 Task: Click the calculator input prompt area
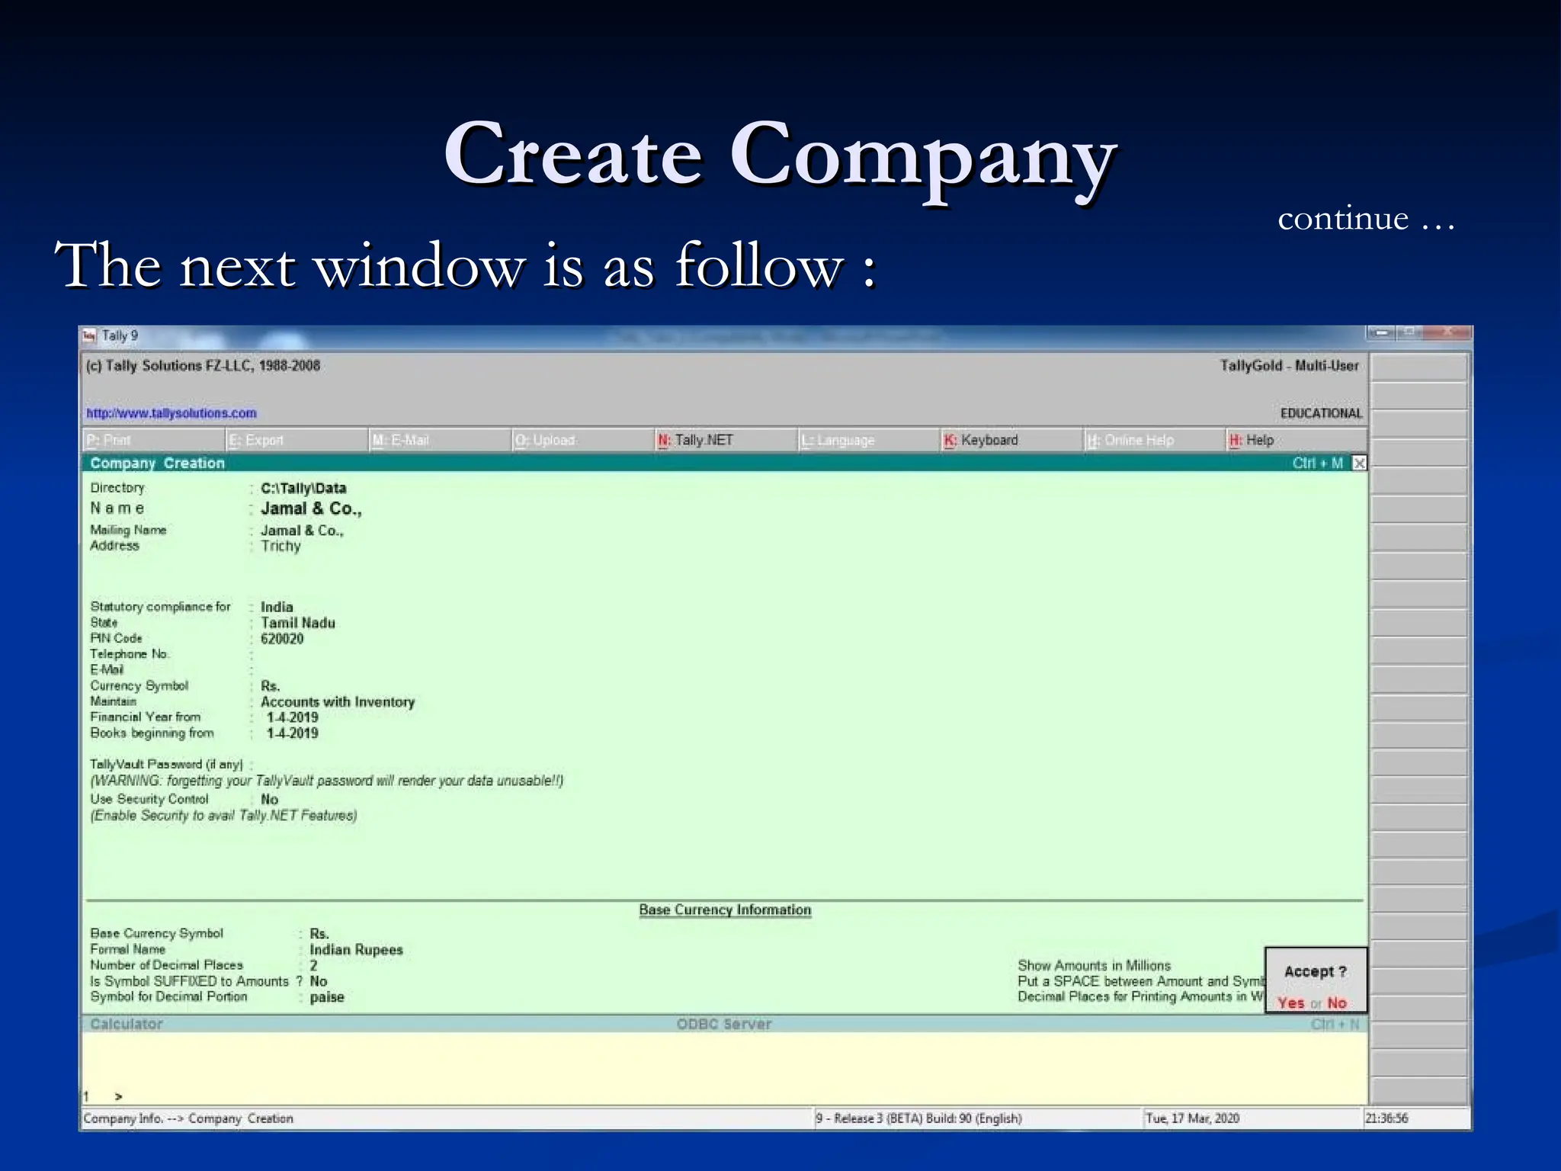[x=724, y=1069]
